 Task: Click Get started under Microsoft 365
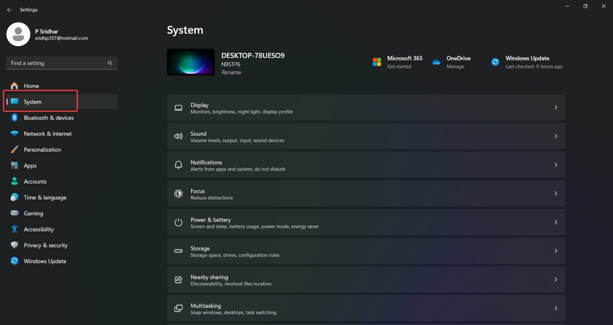pos(399,67)
